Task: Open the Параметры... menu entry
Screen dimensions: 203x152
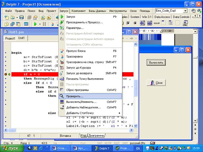Action: tap(90, 28)
